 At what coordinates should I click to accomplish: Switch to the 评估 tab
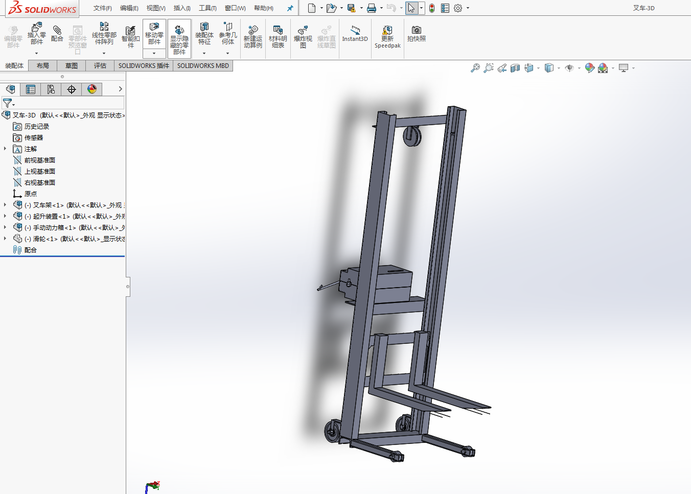(x=100, y=66)
